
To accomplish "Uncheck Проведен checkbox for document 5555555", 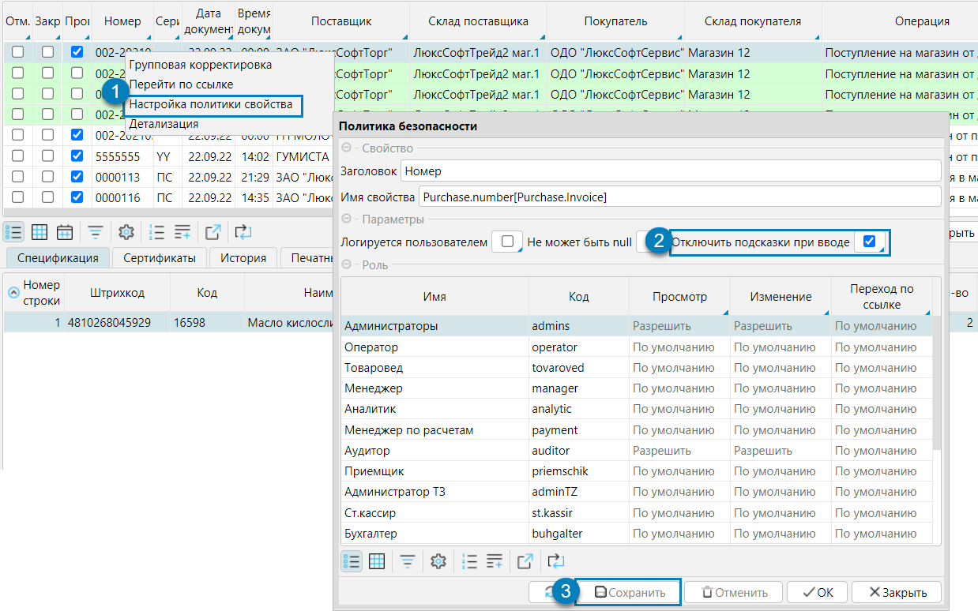I will tap(77, 156).
